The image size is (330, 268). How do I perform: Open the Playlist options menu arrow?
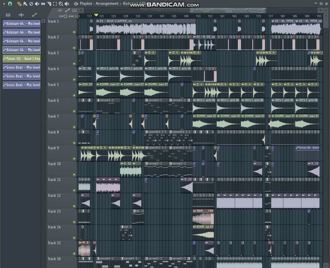[3, 3]
